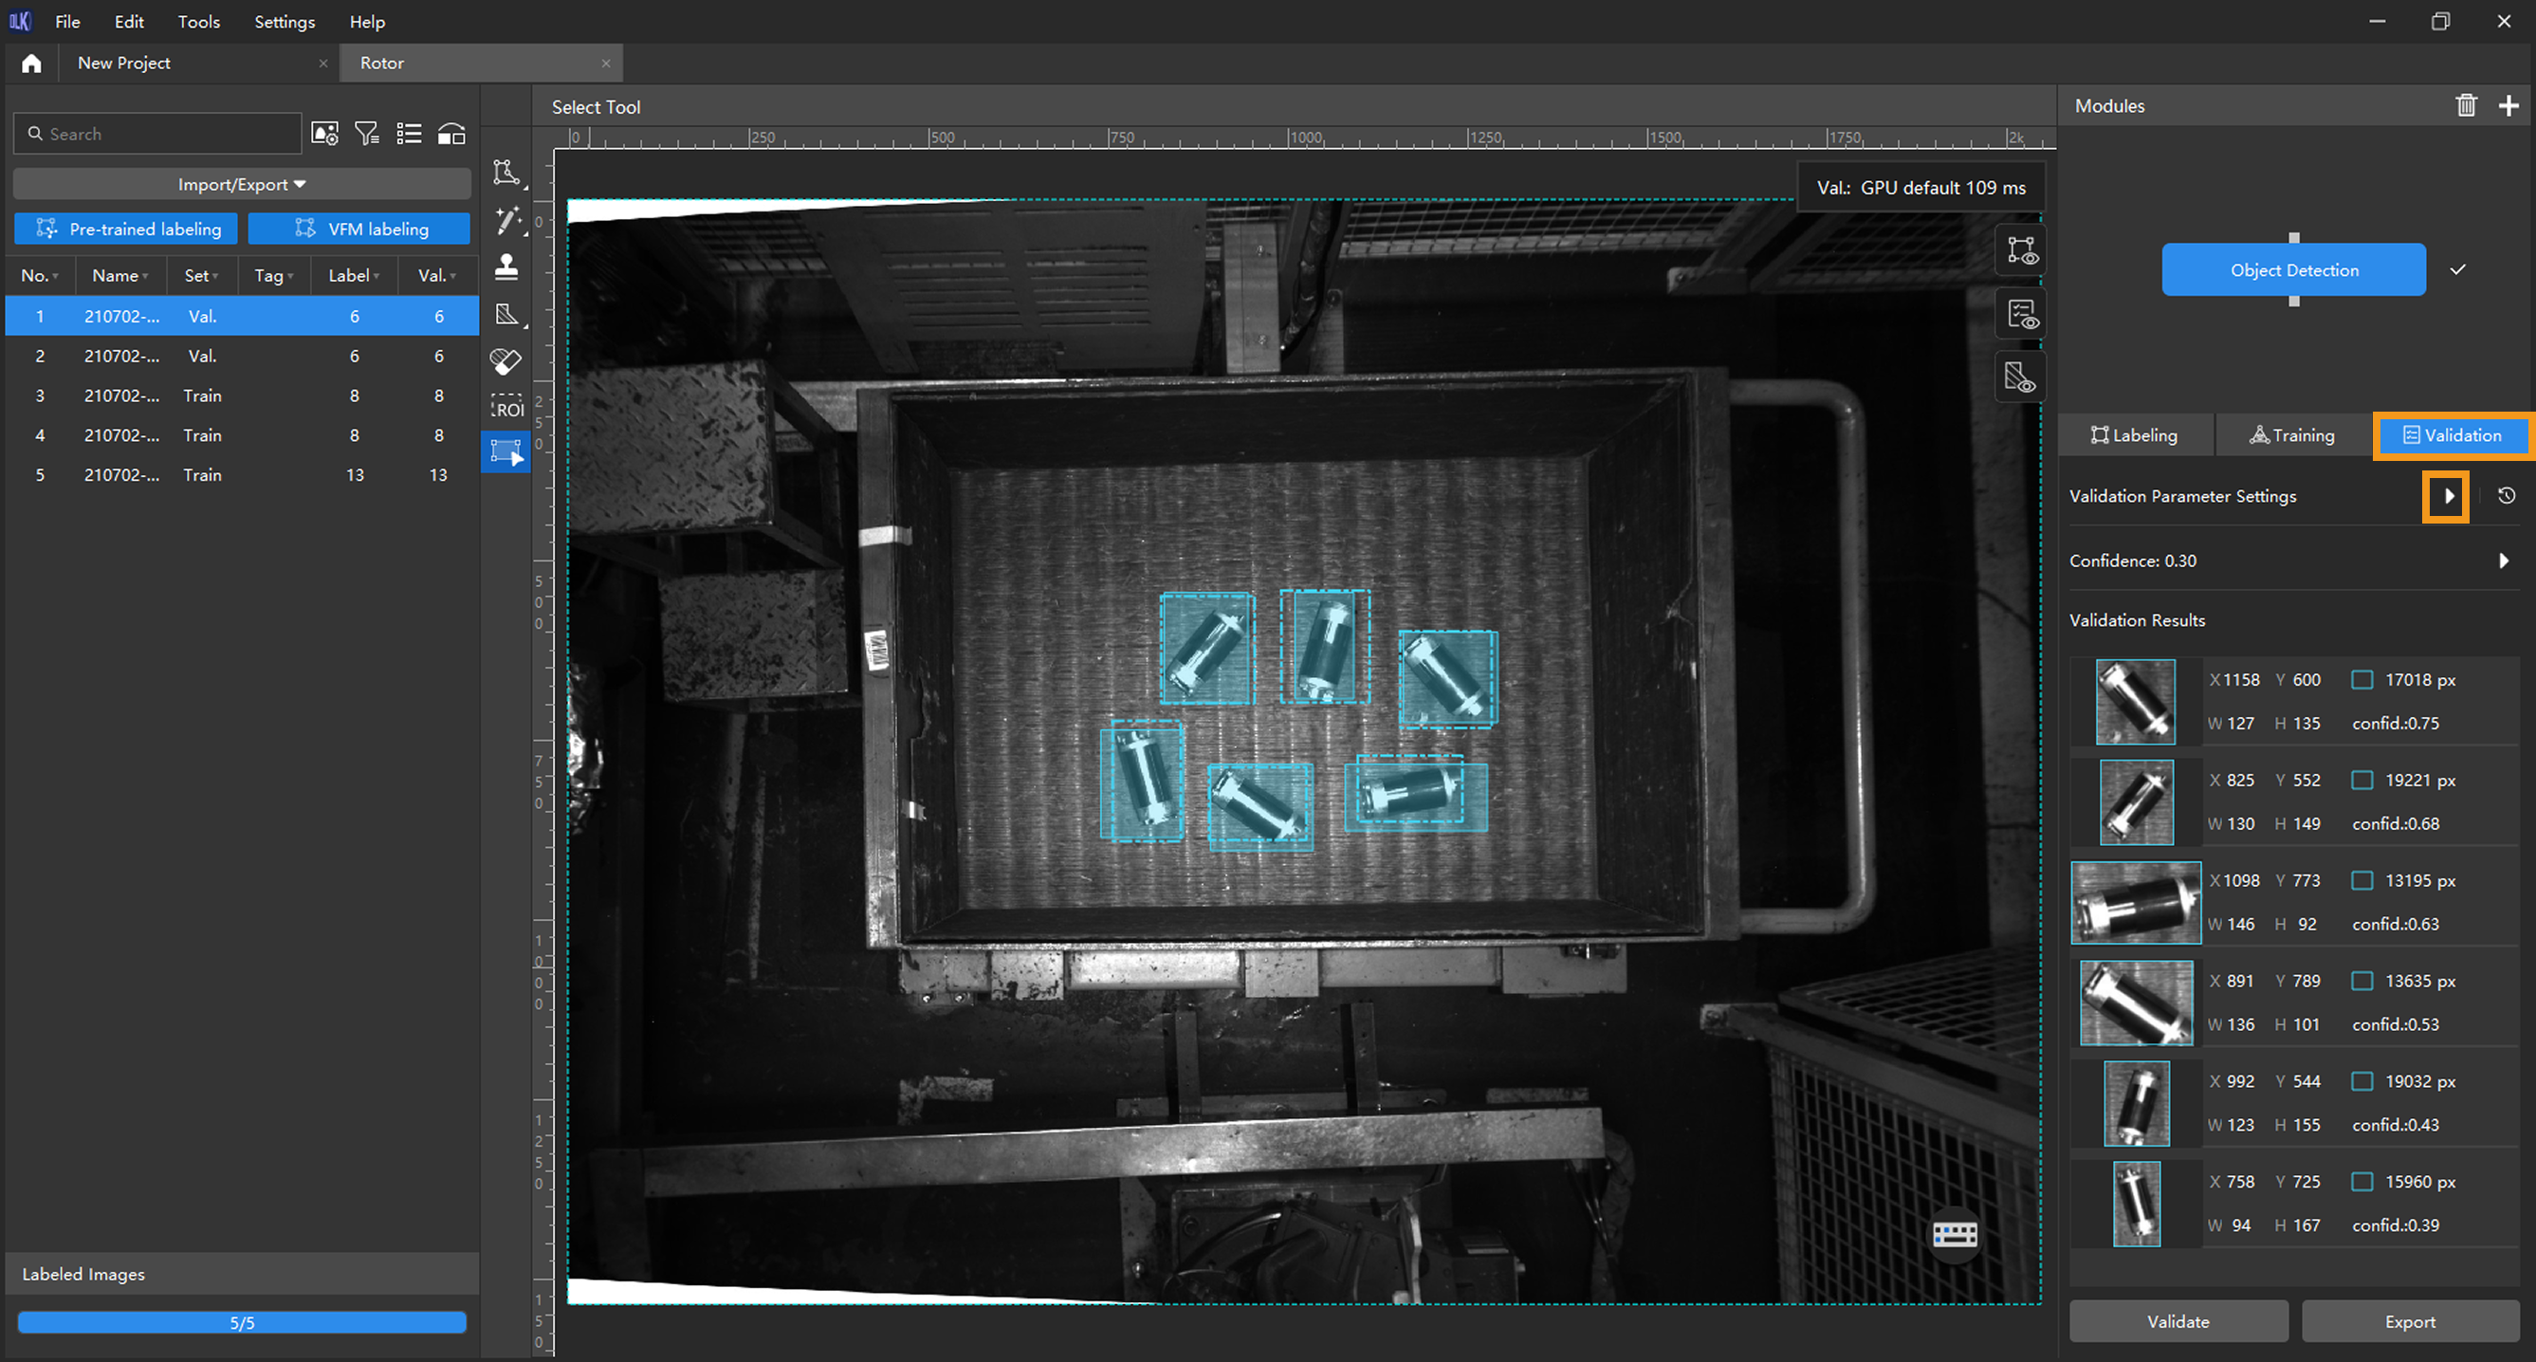This screenshot has width=2536, height=1362.
Task: Switch to the Training tab
Action: (2292, 435)
